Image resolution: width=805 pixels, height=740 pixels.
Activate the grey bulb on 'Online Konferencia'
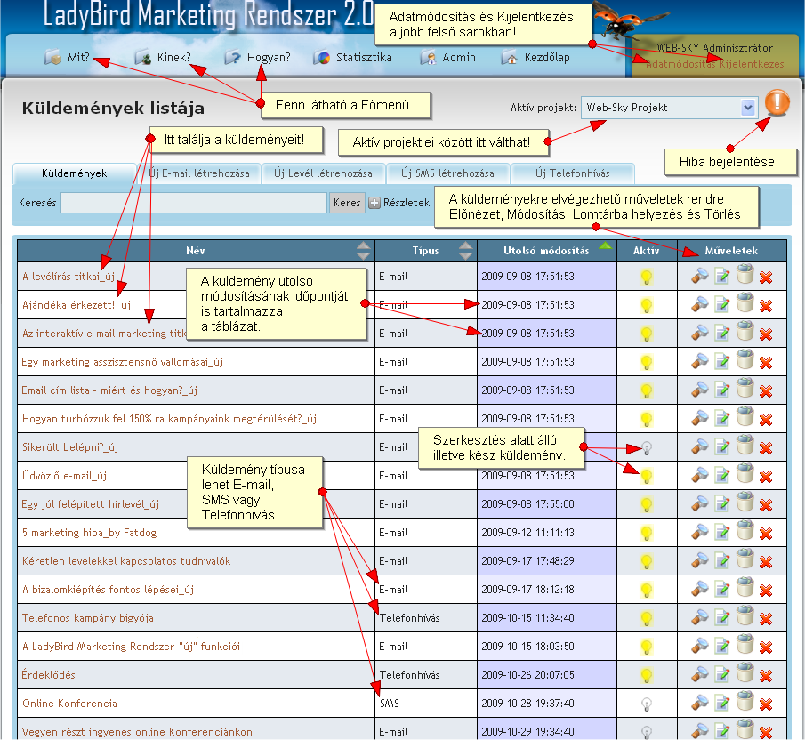(x=647, y=704)
